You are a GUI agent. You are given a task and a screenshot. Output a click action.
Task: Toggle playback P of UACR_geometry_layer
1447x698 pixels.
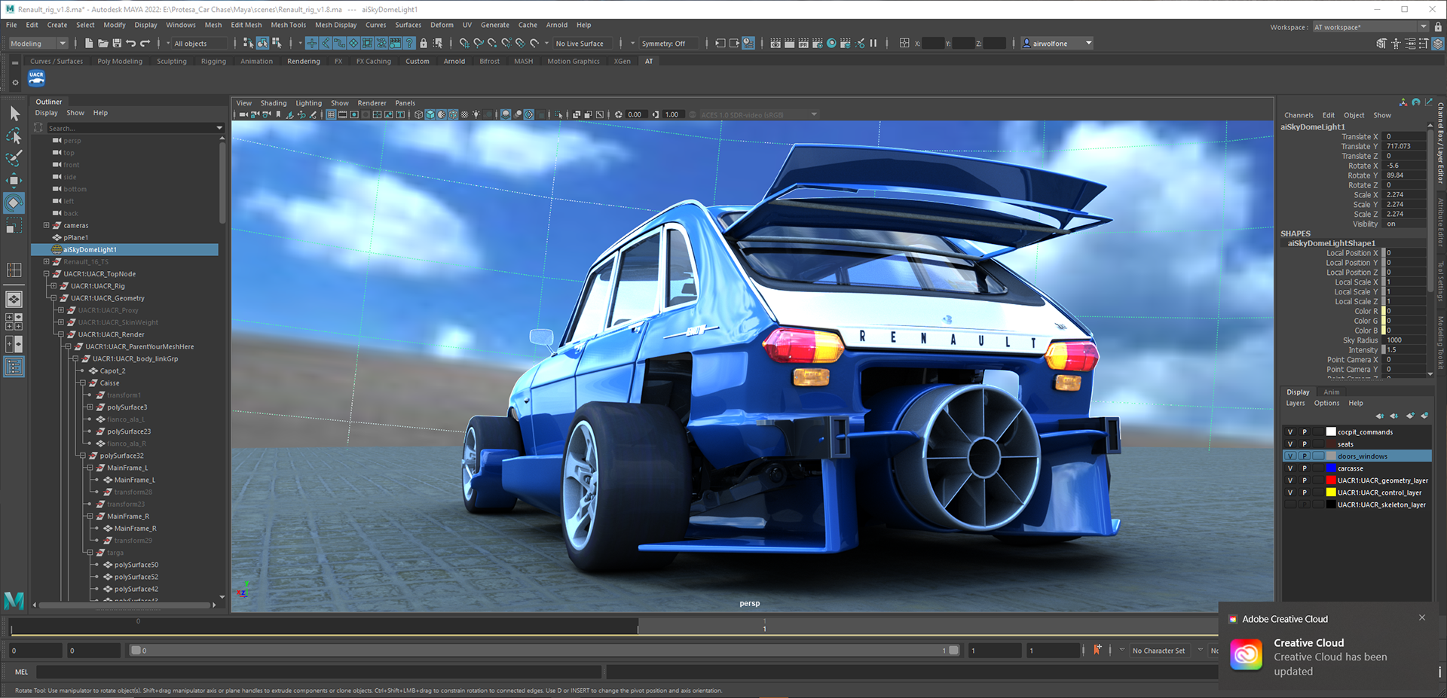pyautogui.click(x=1305, y=480)
